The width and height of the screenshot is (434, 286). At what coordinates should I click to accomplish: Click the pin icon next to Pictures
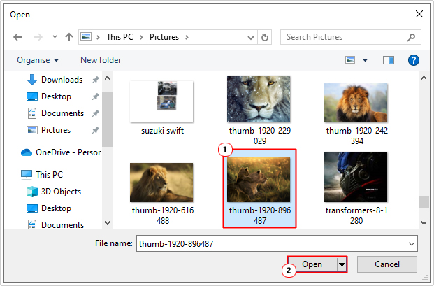coord(95,130)
